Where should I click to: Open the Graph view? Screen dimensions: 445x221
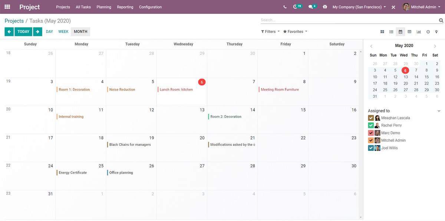pyautogui.click(x=419, y=32)
